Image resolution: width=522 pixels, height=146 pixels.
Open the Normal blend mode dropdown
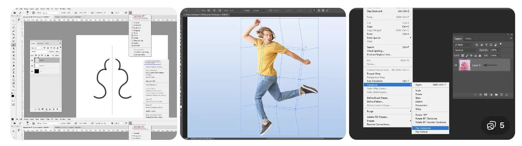(466, 50)
